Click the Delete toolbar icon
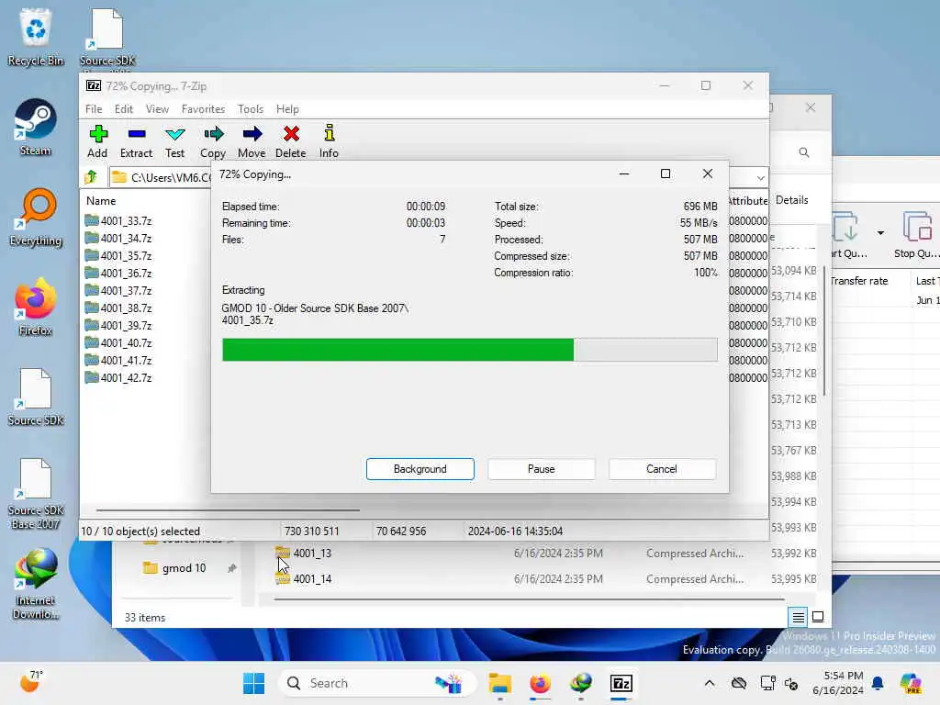Viewport: 940px width, 705px height. click(291, 141)
